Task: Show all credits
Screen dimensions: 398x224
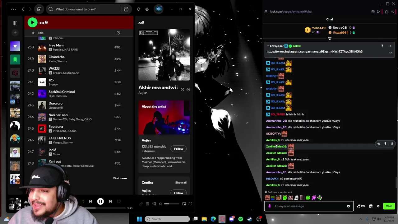Action: click(181, 183)
